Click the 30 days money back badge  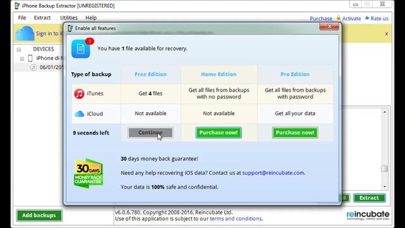click(89, 174)
